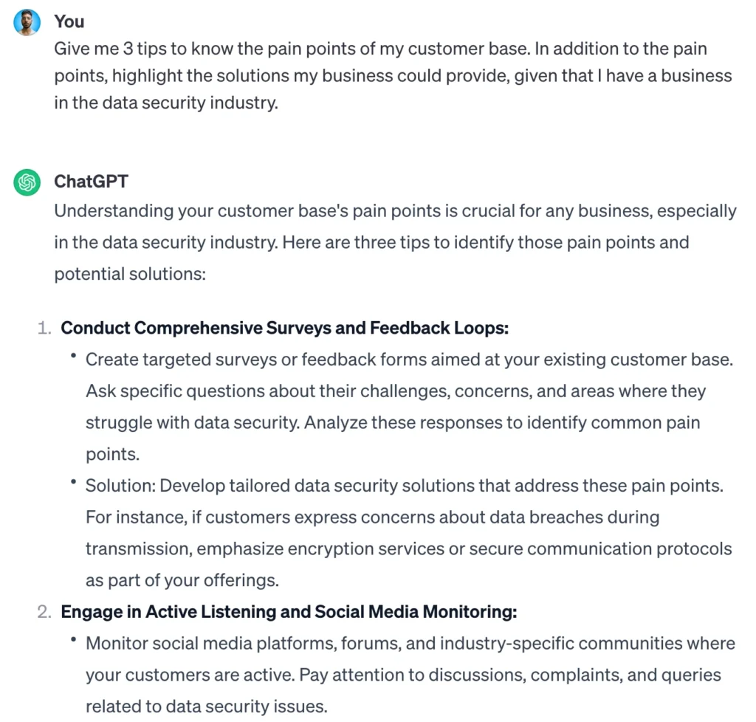Screen dimensions: 756x722
Task: Click the bullet dot before "Monitor social media"
Action: click(x=74, y=641)
